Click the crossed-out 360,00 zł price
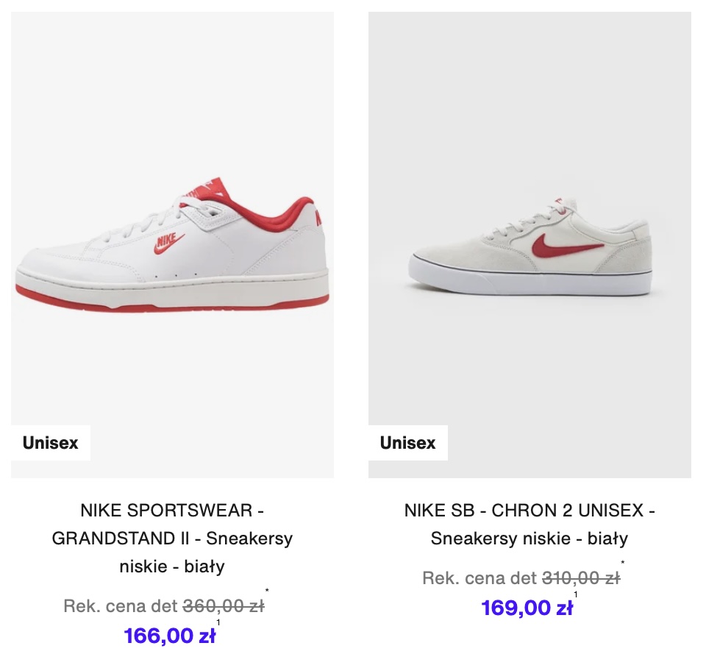Image resolution: width=706 pixels, height=668 pixels. [x=224, y=606]
